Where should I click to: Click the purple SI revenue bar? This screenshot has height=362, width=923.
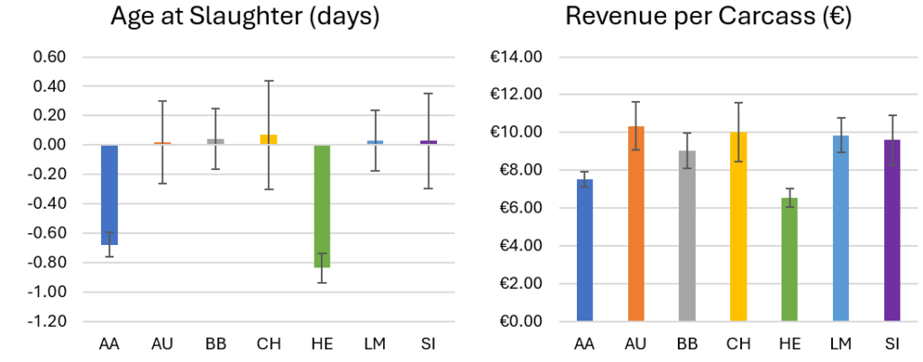[x=891, y=231]
